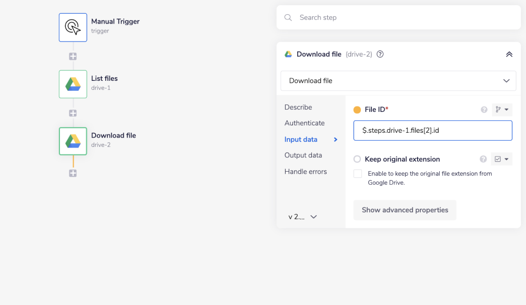Select the Manual Trigger step icon

pos(73,27)
